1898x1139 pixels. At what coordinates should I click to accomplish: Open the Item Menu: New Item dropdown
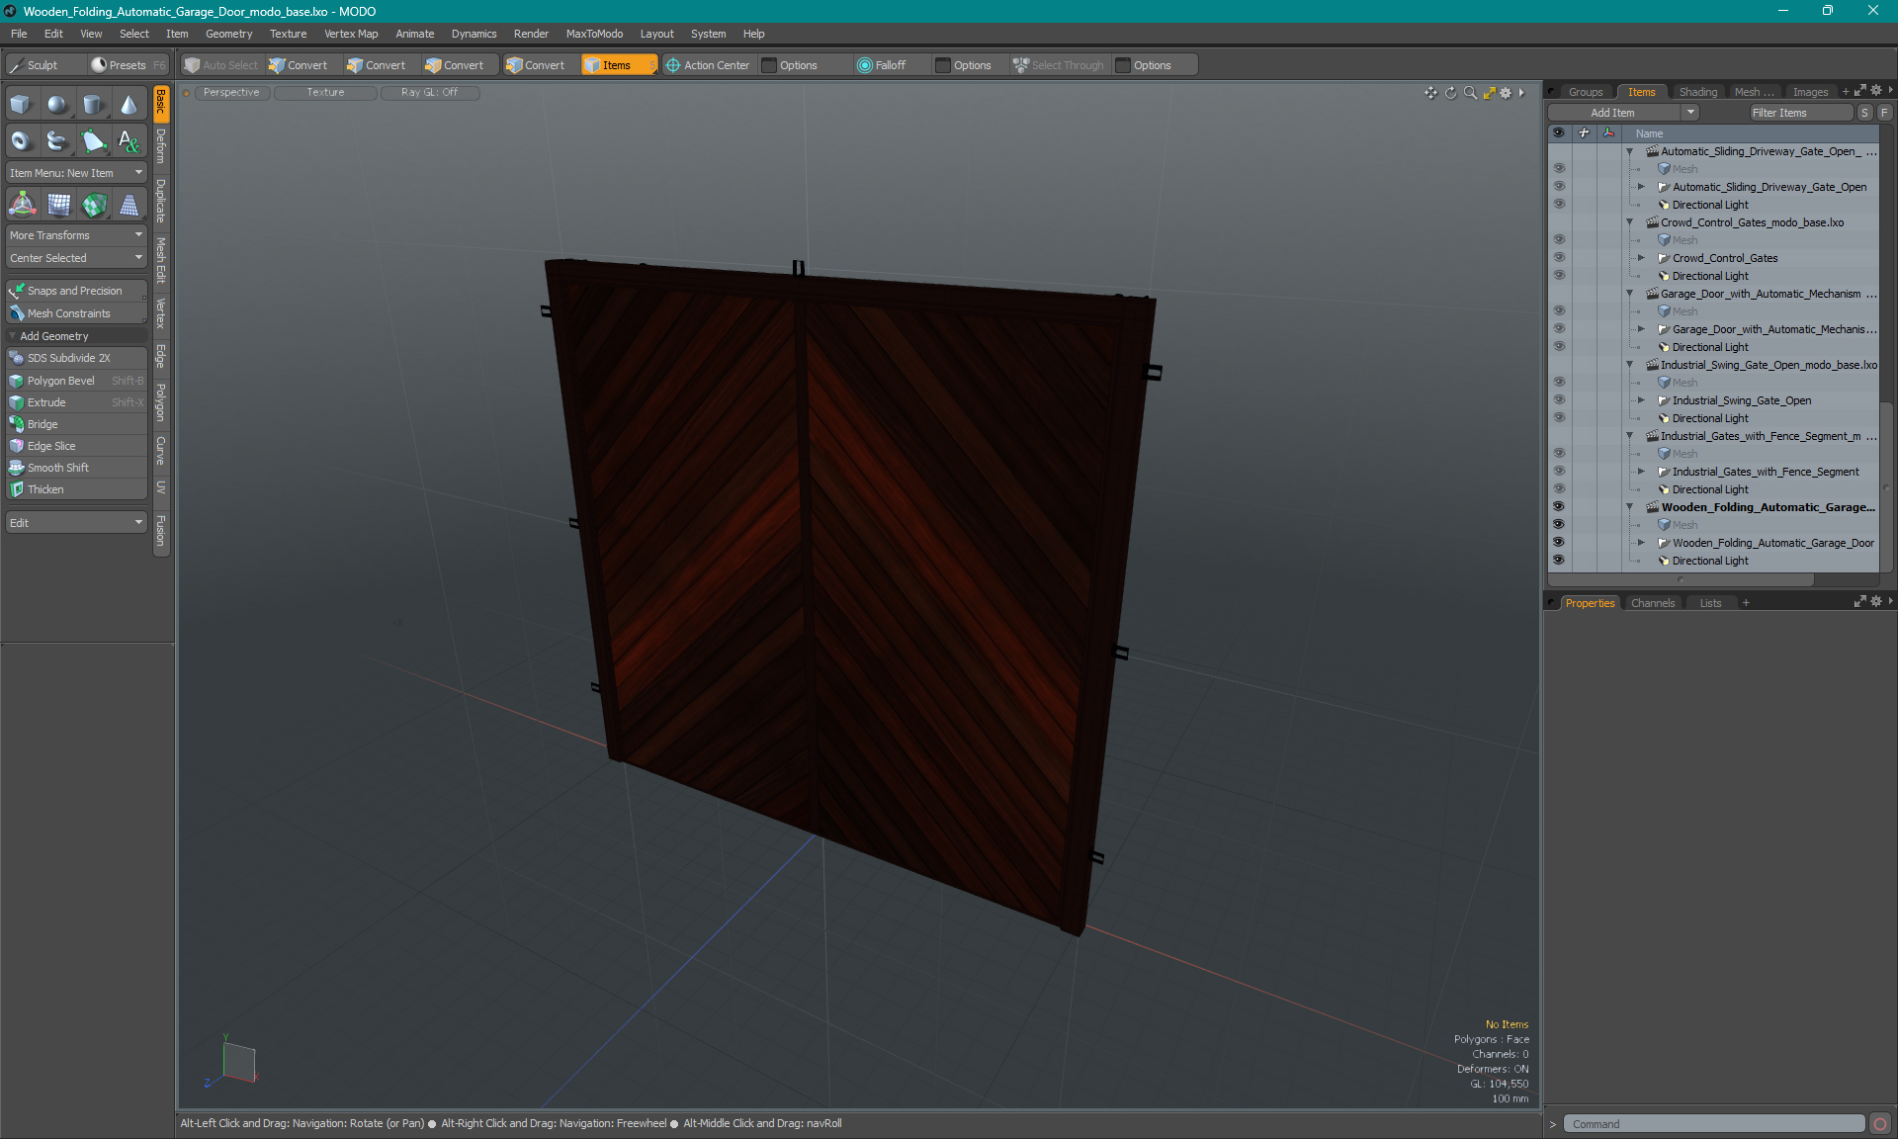76,173
